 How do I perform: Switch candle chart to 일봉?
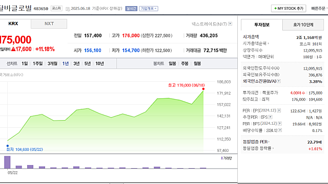coord(172,63)
